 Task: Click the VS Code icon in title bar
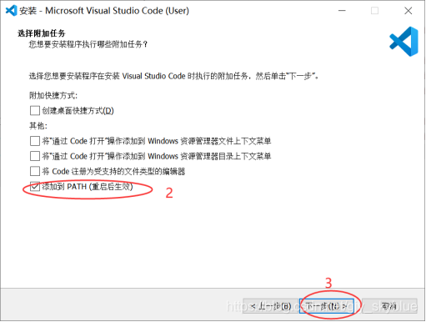pyautogui.click(x=11, y=11)
